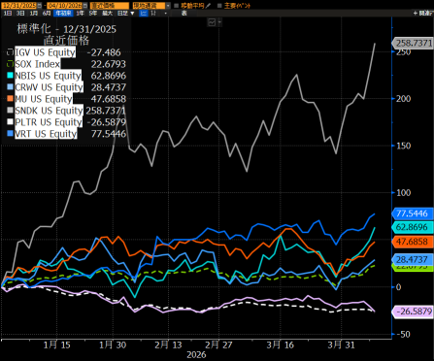Select the 1年 range tab
The image size is (434, 361).
point(80,13)
